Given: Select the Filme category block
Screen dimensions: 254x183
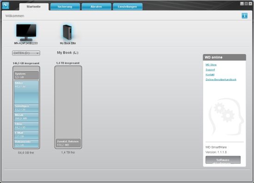Looking at the screenshot, I should point(26,126).
